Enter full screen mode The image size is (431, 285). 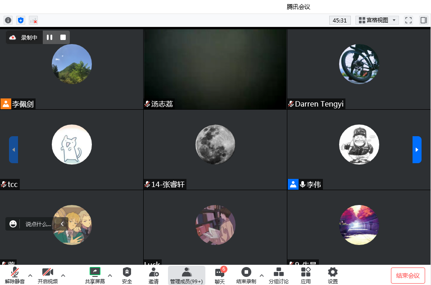pyautogui.click(x=408, y=20)
